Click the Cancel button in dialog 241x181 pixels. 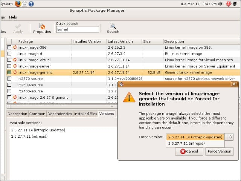click(x=189, y=152)
